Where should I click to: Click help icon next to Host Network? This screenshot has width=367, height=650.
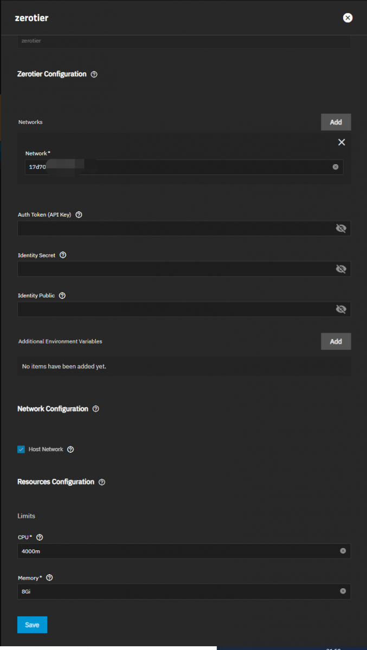[x=70, y=450]
